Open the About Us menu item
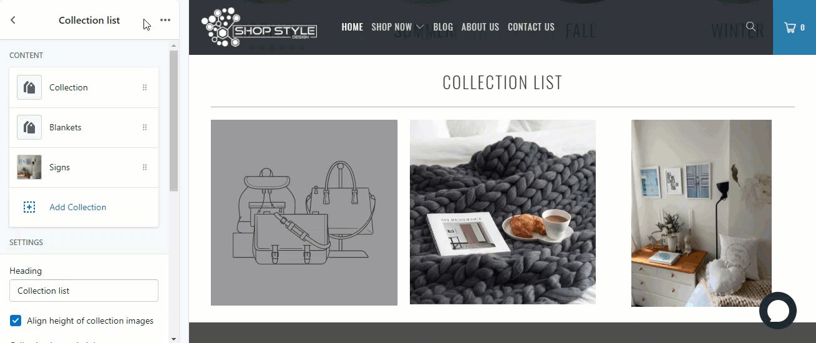 (x=480, y=27)
